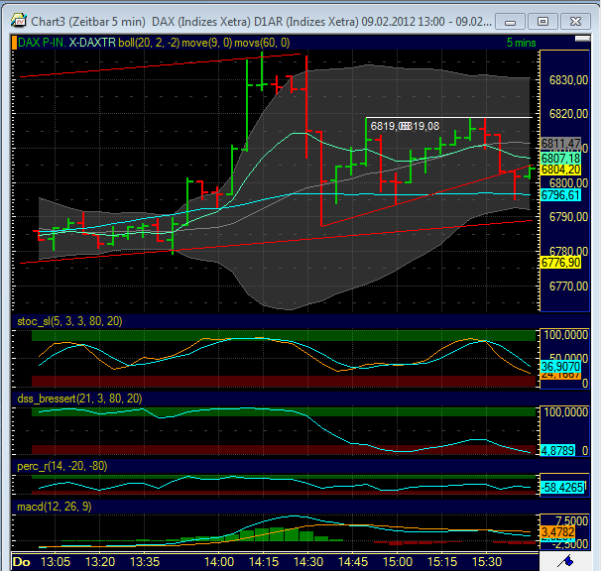Viewport: 601px width, 571px height.
Task: Click the orange marker beside DAX P-IN.
Action: point(15,43)
